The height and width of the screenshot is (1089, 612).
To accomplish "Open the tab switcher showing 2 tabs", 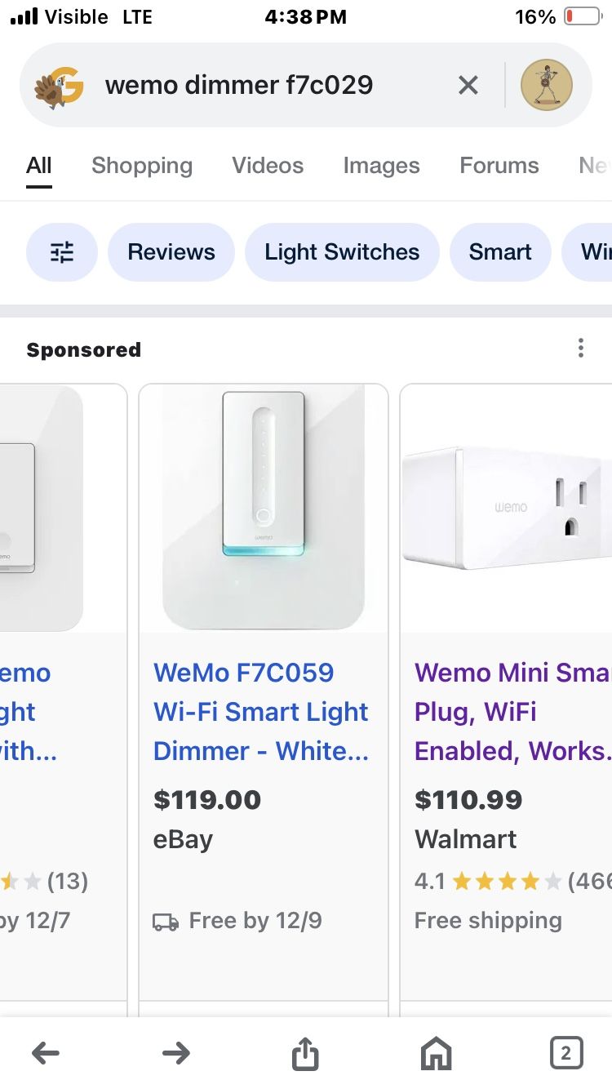I will pyautogui.click(x=566, y=1053).
